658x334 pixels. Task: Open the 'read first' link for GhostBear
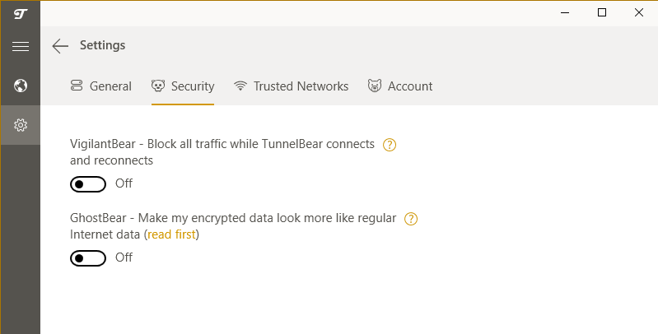[172, 234]
